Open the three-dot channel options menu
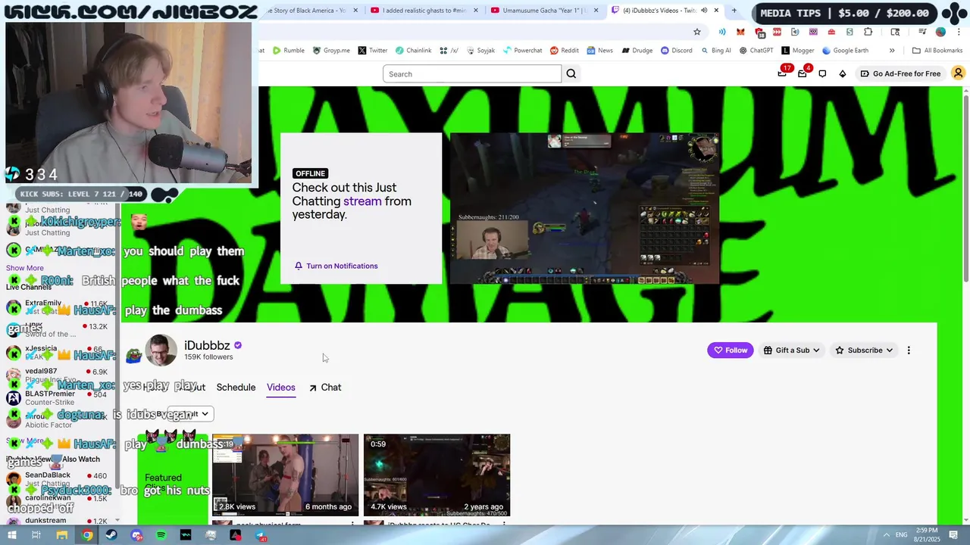The width and height of the screenshot is (970, 545). pos(909,350)
